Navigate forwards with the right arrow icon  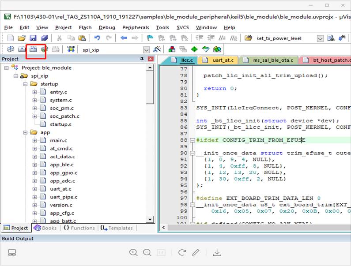click(x=135, y=38)
